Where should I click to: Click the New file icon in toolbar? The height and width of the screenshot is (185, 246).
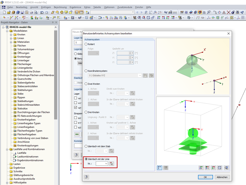tap(4, 12)
